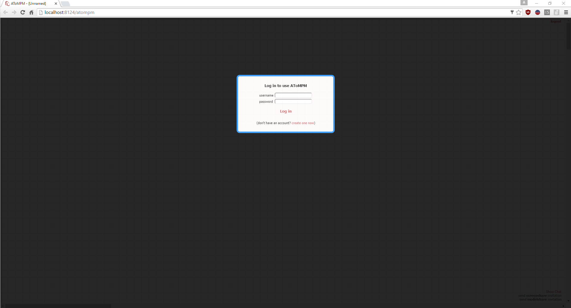Reload the page with refresh icon
The image size is (571, 308).
[x=23, y=12]
